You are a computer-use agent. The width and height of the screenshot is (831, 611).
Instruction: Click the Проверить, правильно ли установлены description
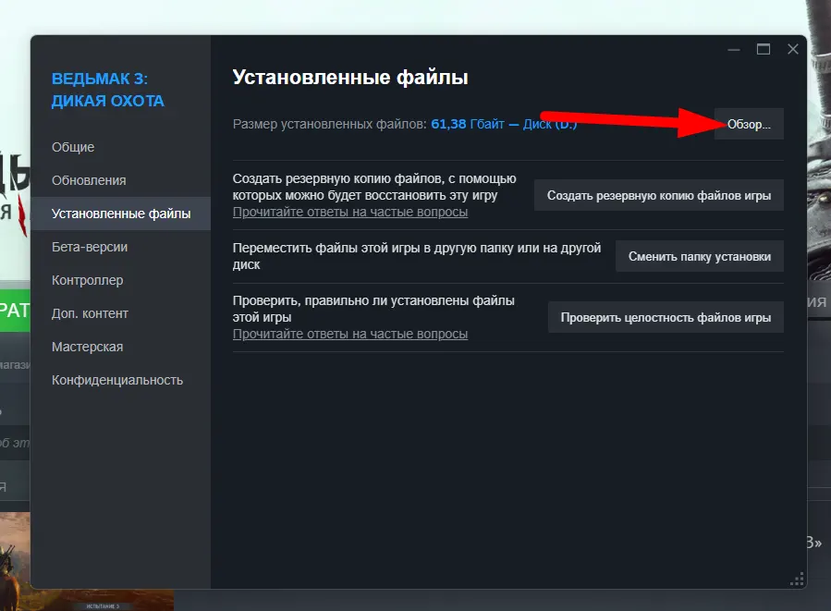(x=373, y=309)
